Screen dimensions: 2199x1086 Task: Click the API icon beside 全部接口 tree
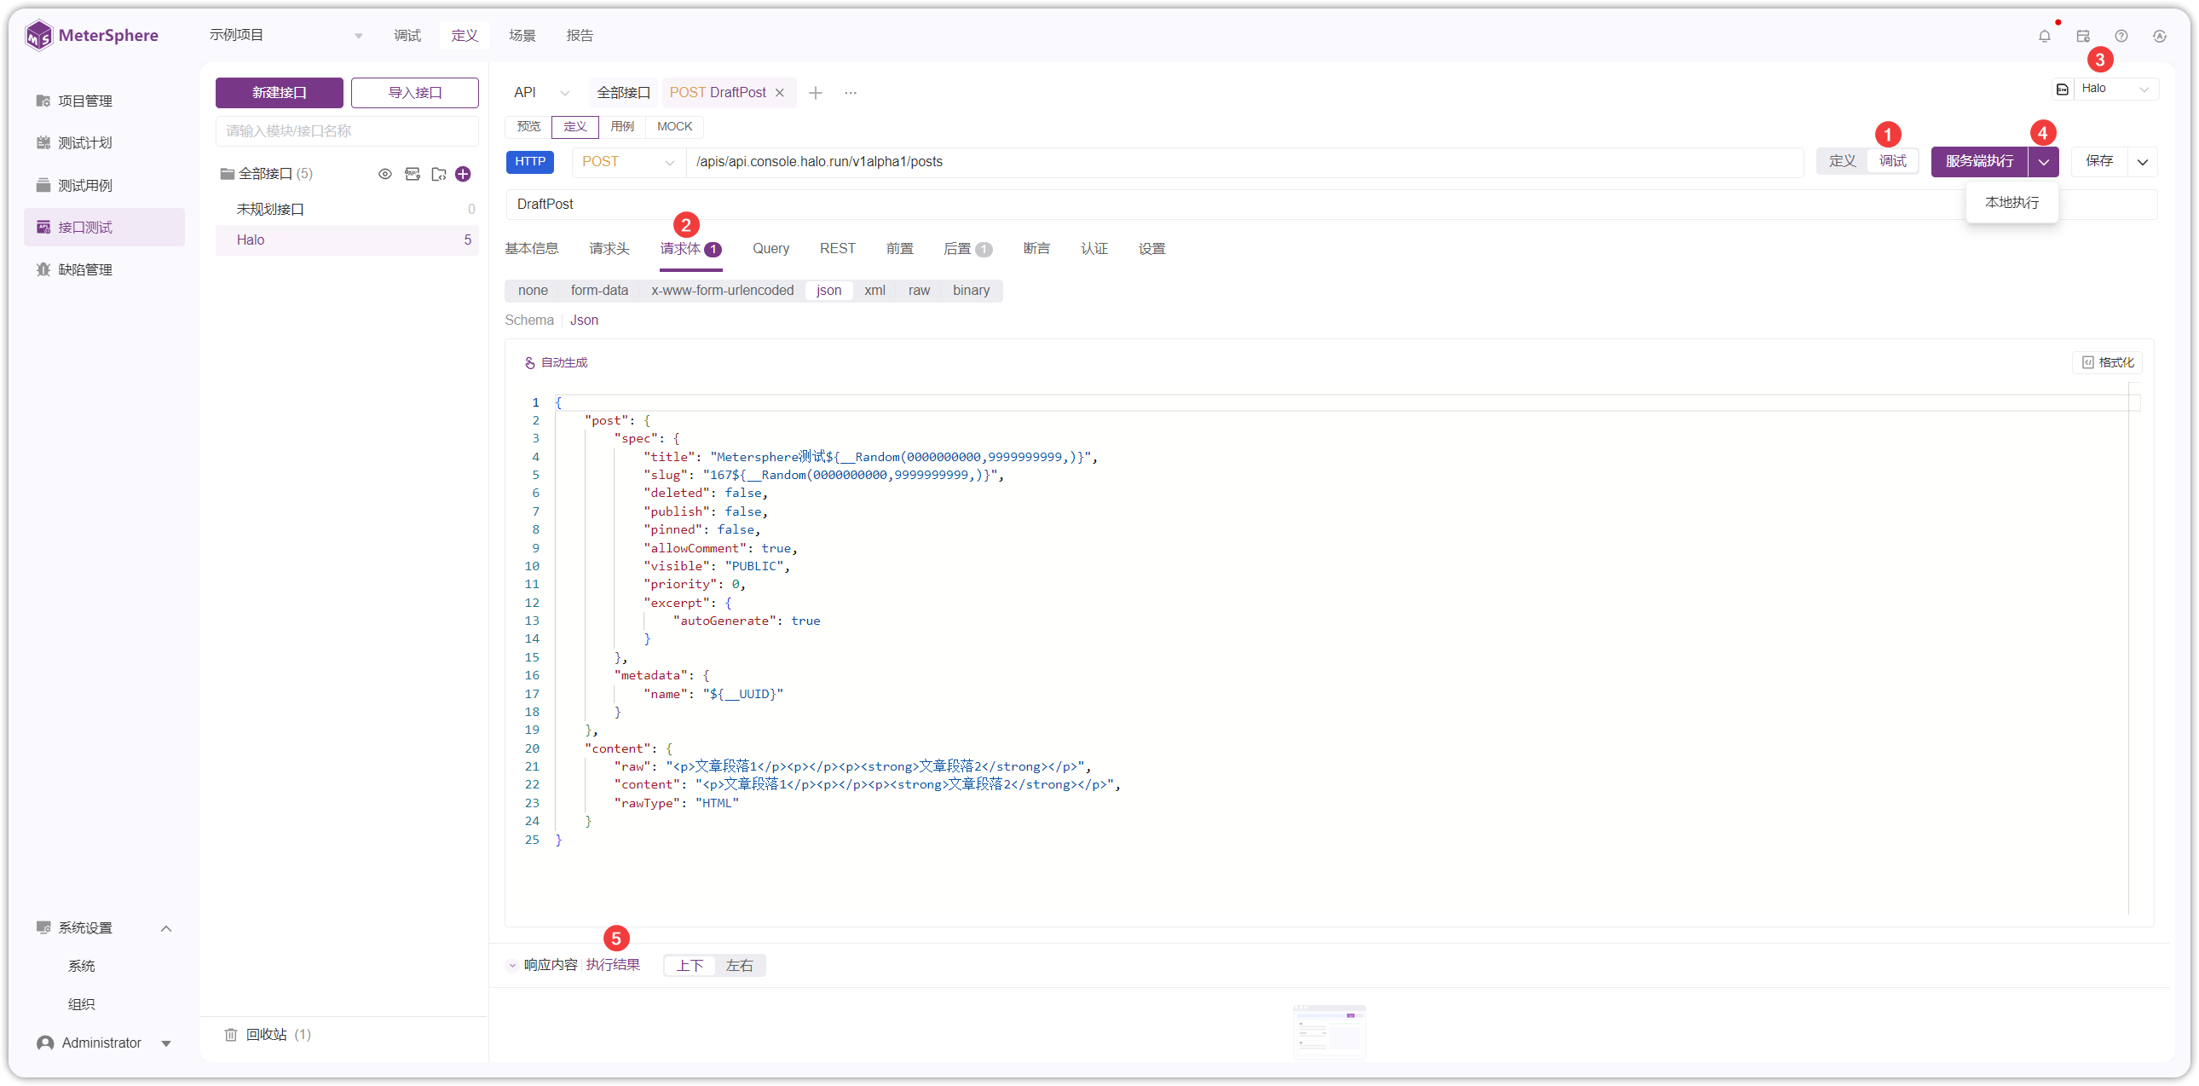pyautogui.click(x=413, y=174)
